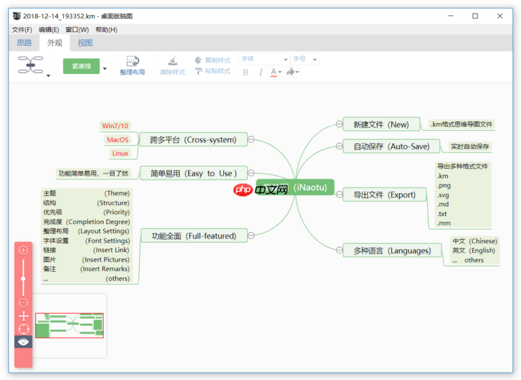Image resolution: width=521 pixels, height=380 pixels.
Task: Click the 紧凑绿 theme button
Action: (81, 66)
